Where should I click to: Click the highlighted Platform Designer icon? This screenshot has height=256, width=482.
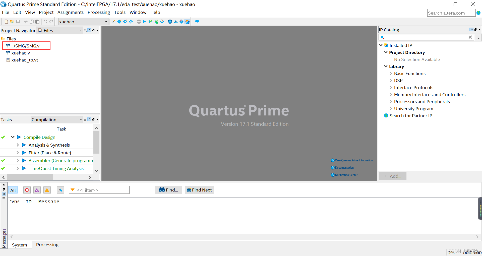[187, 22]
